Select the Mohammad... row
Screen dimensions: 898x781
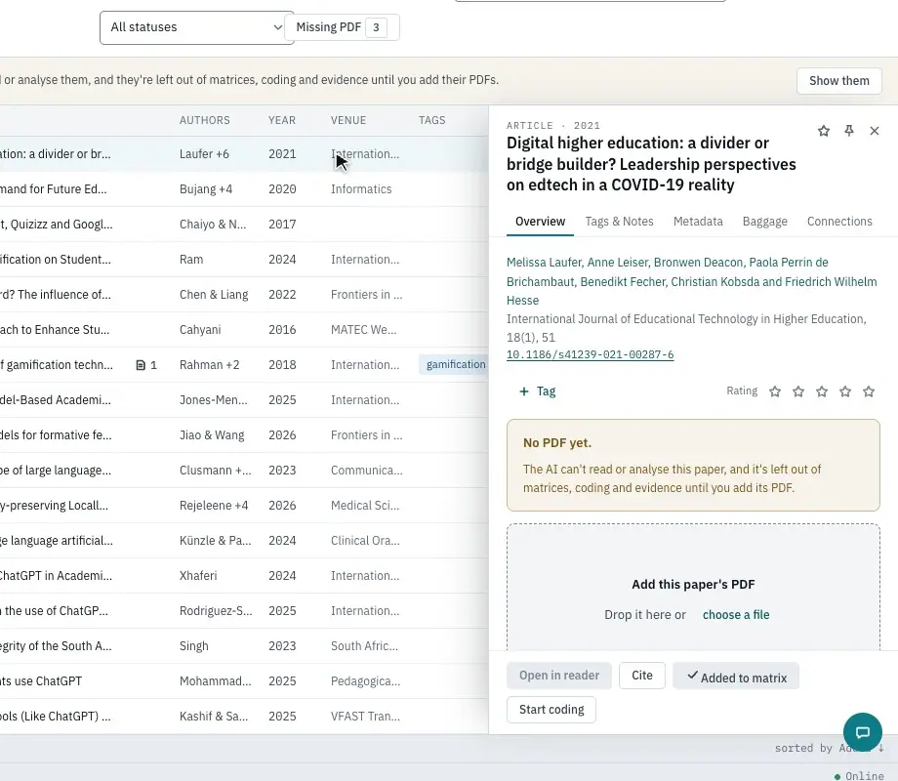point(244,681)
